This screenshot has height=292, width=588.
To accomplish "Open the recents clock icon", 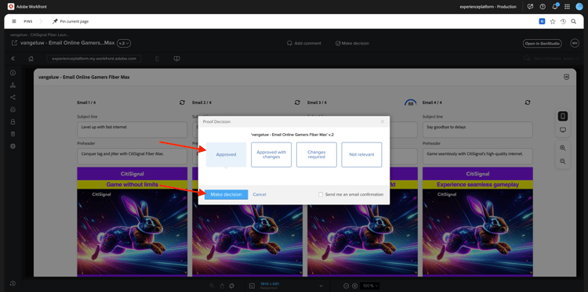I will [x=563, y=21].
